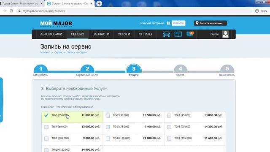Viewport: 270px width, 152px height.
Task: Close the Toyota Camry tab
Action: 41,3
